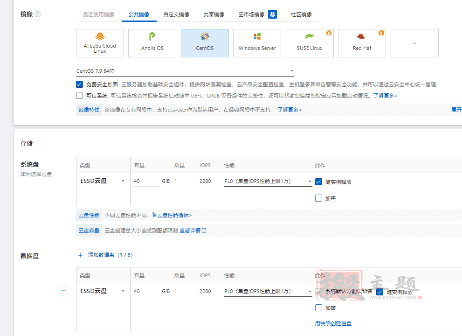Choose the Windows Server image card
The height and width of the screenshot is (336, 462).
pos(257,43)
